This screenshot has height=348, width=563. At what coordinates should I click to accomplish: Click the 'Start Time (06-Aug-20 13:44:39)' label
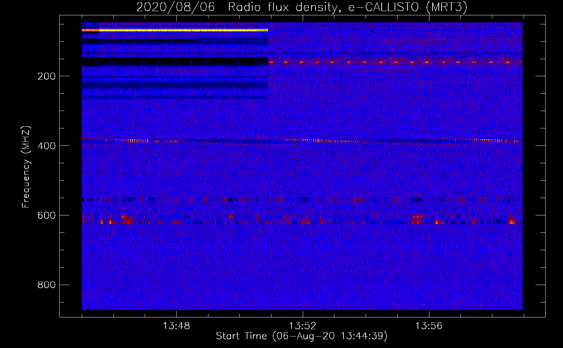coord(302,336)
